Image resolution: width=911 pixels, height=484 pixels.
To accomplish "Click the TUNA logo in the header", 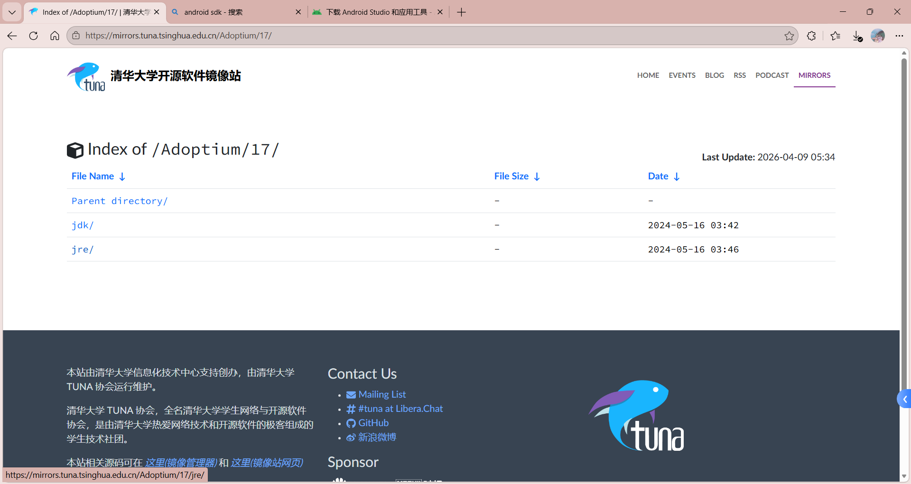I will pos(86,76).
